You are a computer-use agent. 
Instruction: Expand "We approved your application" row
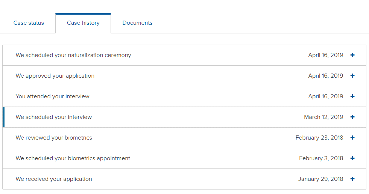pyautogui.click(x=184, y=76)
